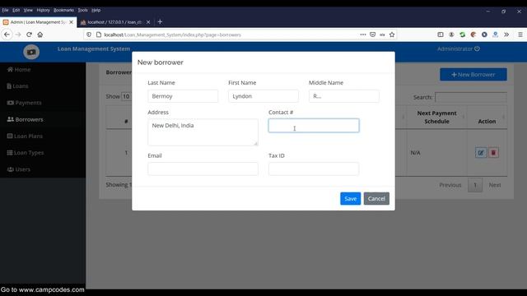The width and height of the screenshot is (527, 296).
Task: Show the tracking protection shield info
Action: point(89,35)
